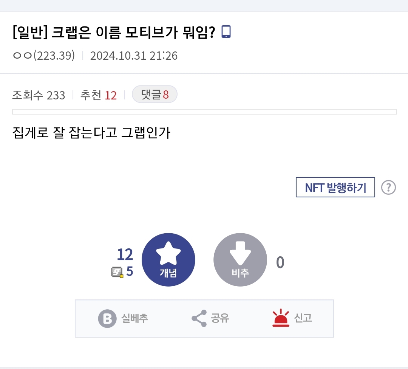Click the downvote count 0
This screenshot has width=408, height=369.
[x=280, y=262]
